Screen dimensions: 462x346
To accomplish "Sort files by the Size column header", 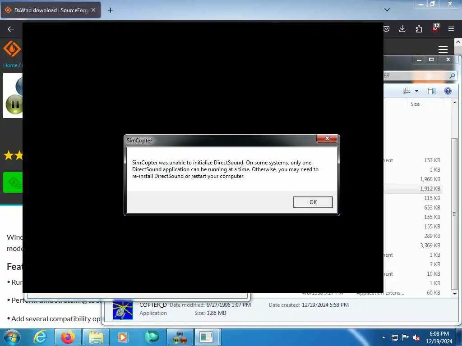I will point(415,104).
